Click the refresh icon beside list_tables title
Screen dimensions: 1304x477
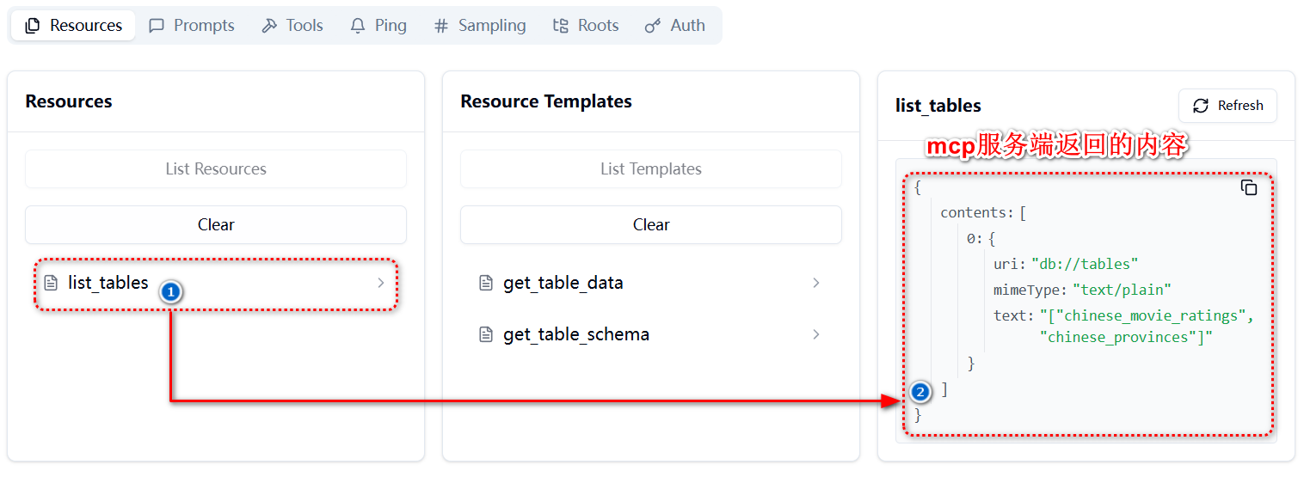[1201, 106]
